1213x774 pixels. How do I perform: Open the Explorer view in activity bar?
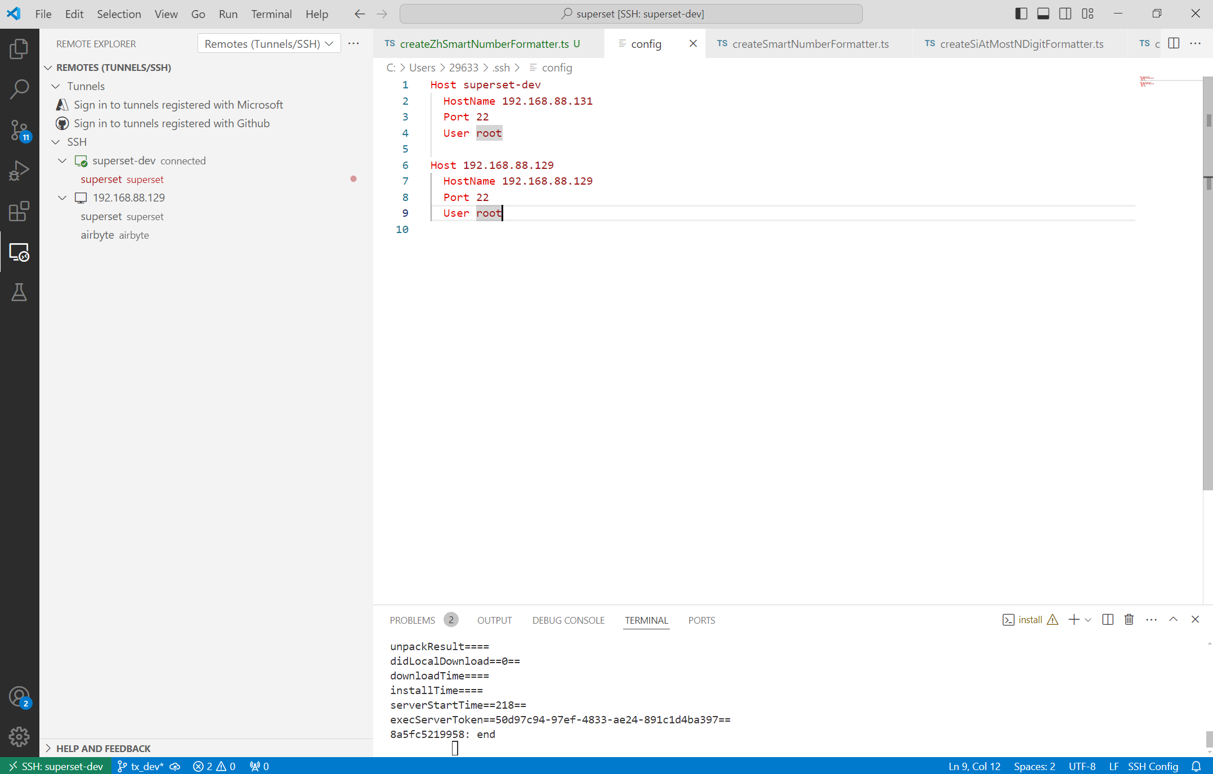pos(19,49)
